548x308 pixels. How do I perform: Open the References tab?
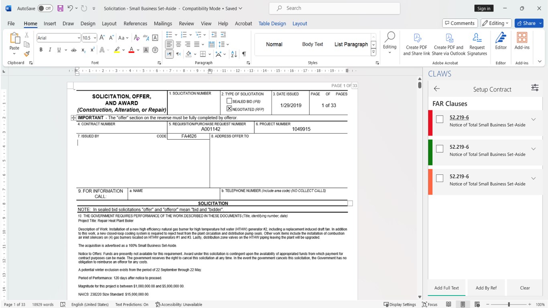point(135,23)
